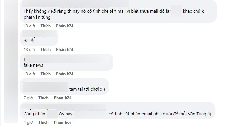
Task: Open the 13 giờ timestamp under "phải văn tùng"
Action: pyautogui.click(x=29, y=26)
